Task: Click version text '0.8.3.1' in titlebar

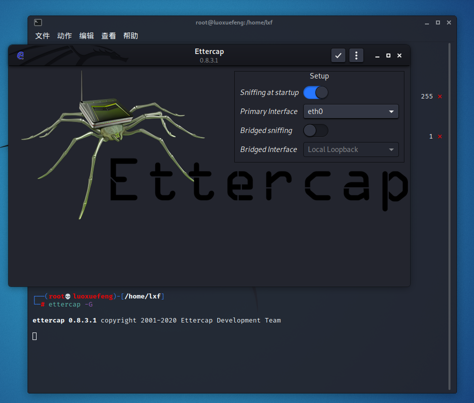Action: point(209,60)
